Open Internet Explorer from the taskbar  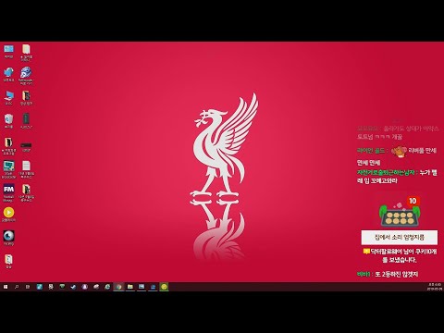[107, 287]
